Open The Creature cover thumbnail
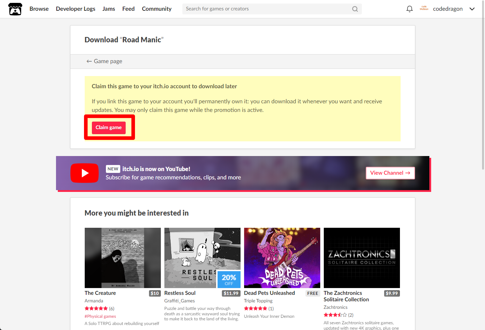This screenshot has height=330, width=485. (123, 258)
